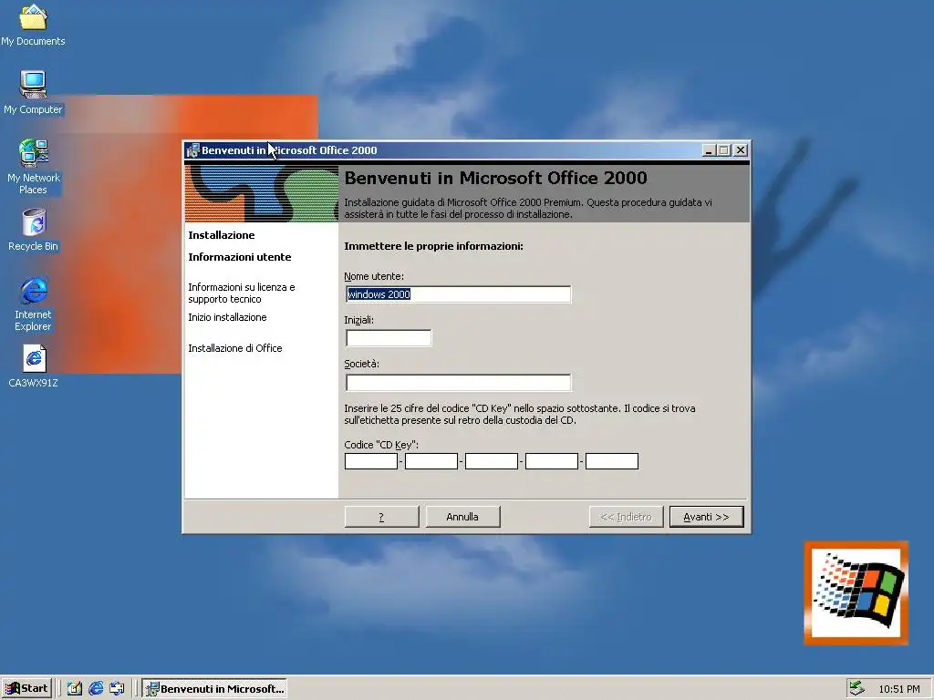934x700 pixels.
Task: Launch Internet Explorer from quick launch
Action: (95, 689)
